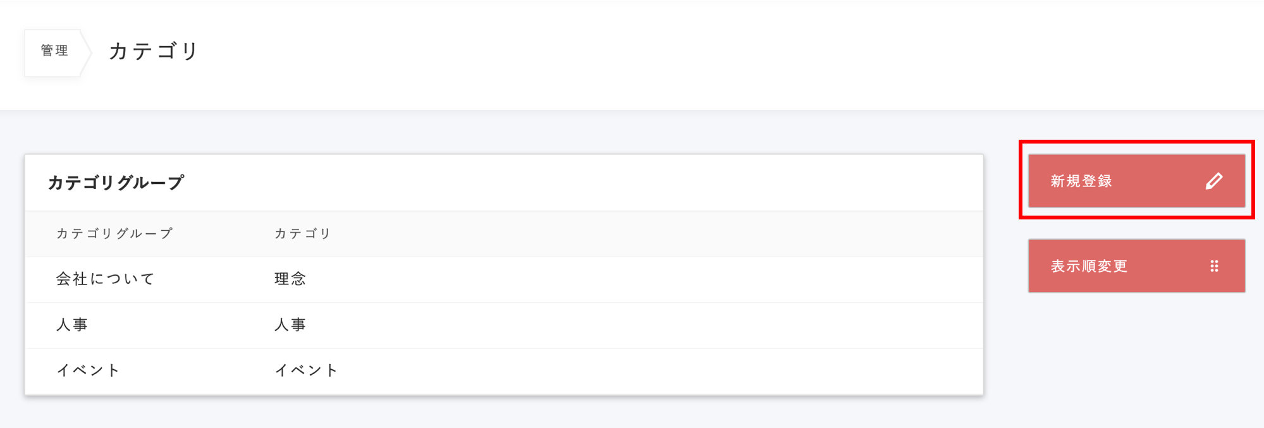Go back via the 管理 breadcrumb
This screenshot has width=1264, height=428.
pos(54,51)
